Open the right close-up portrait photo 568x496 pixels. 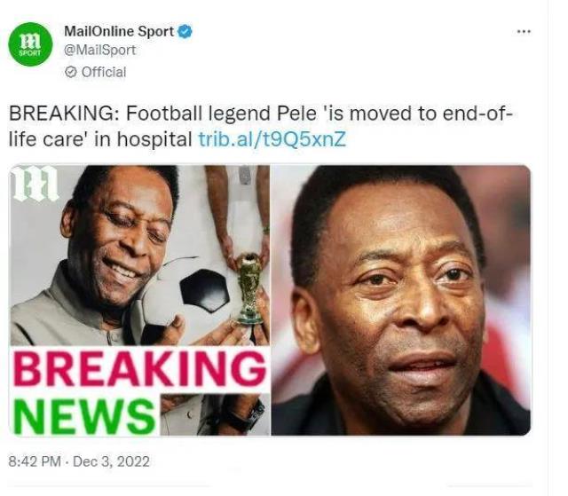[x=401, y=300]
